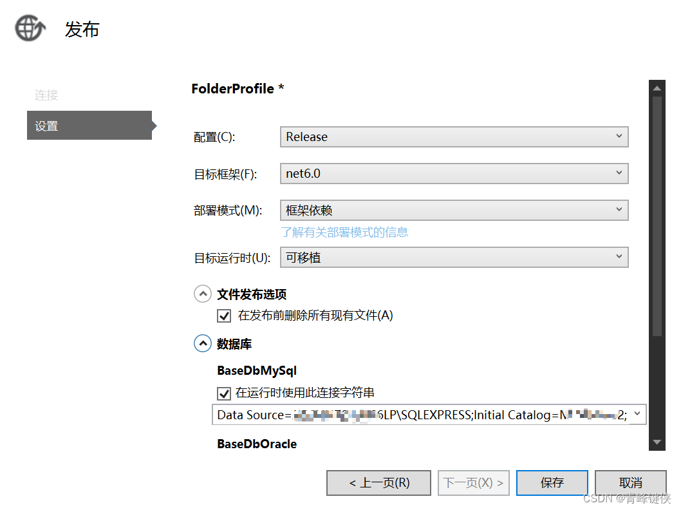Collapse the 文件发布选项 section
This screenshot has width=681, height=510.
click(x=203, y=294)
